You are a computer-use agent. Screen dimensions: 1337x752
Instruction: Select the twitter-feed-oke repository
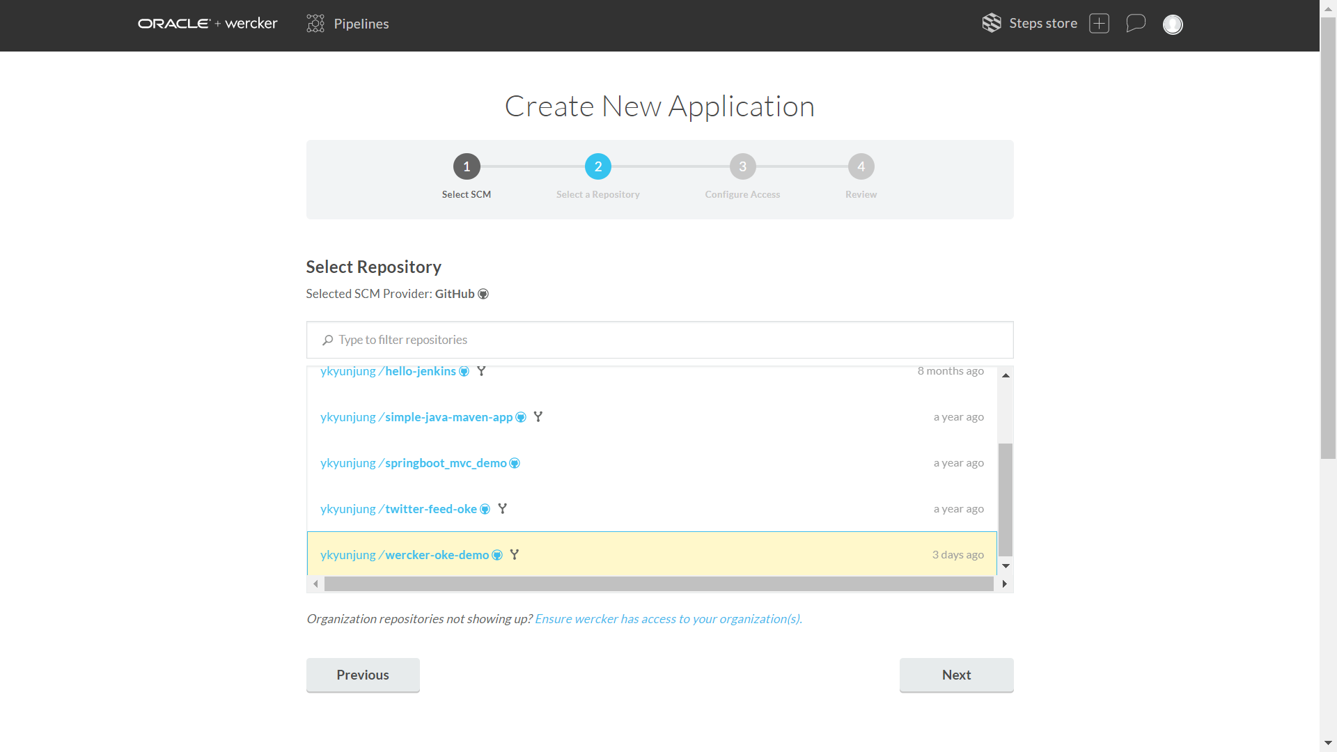(x=431, y=509)
